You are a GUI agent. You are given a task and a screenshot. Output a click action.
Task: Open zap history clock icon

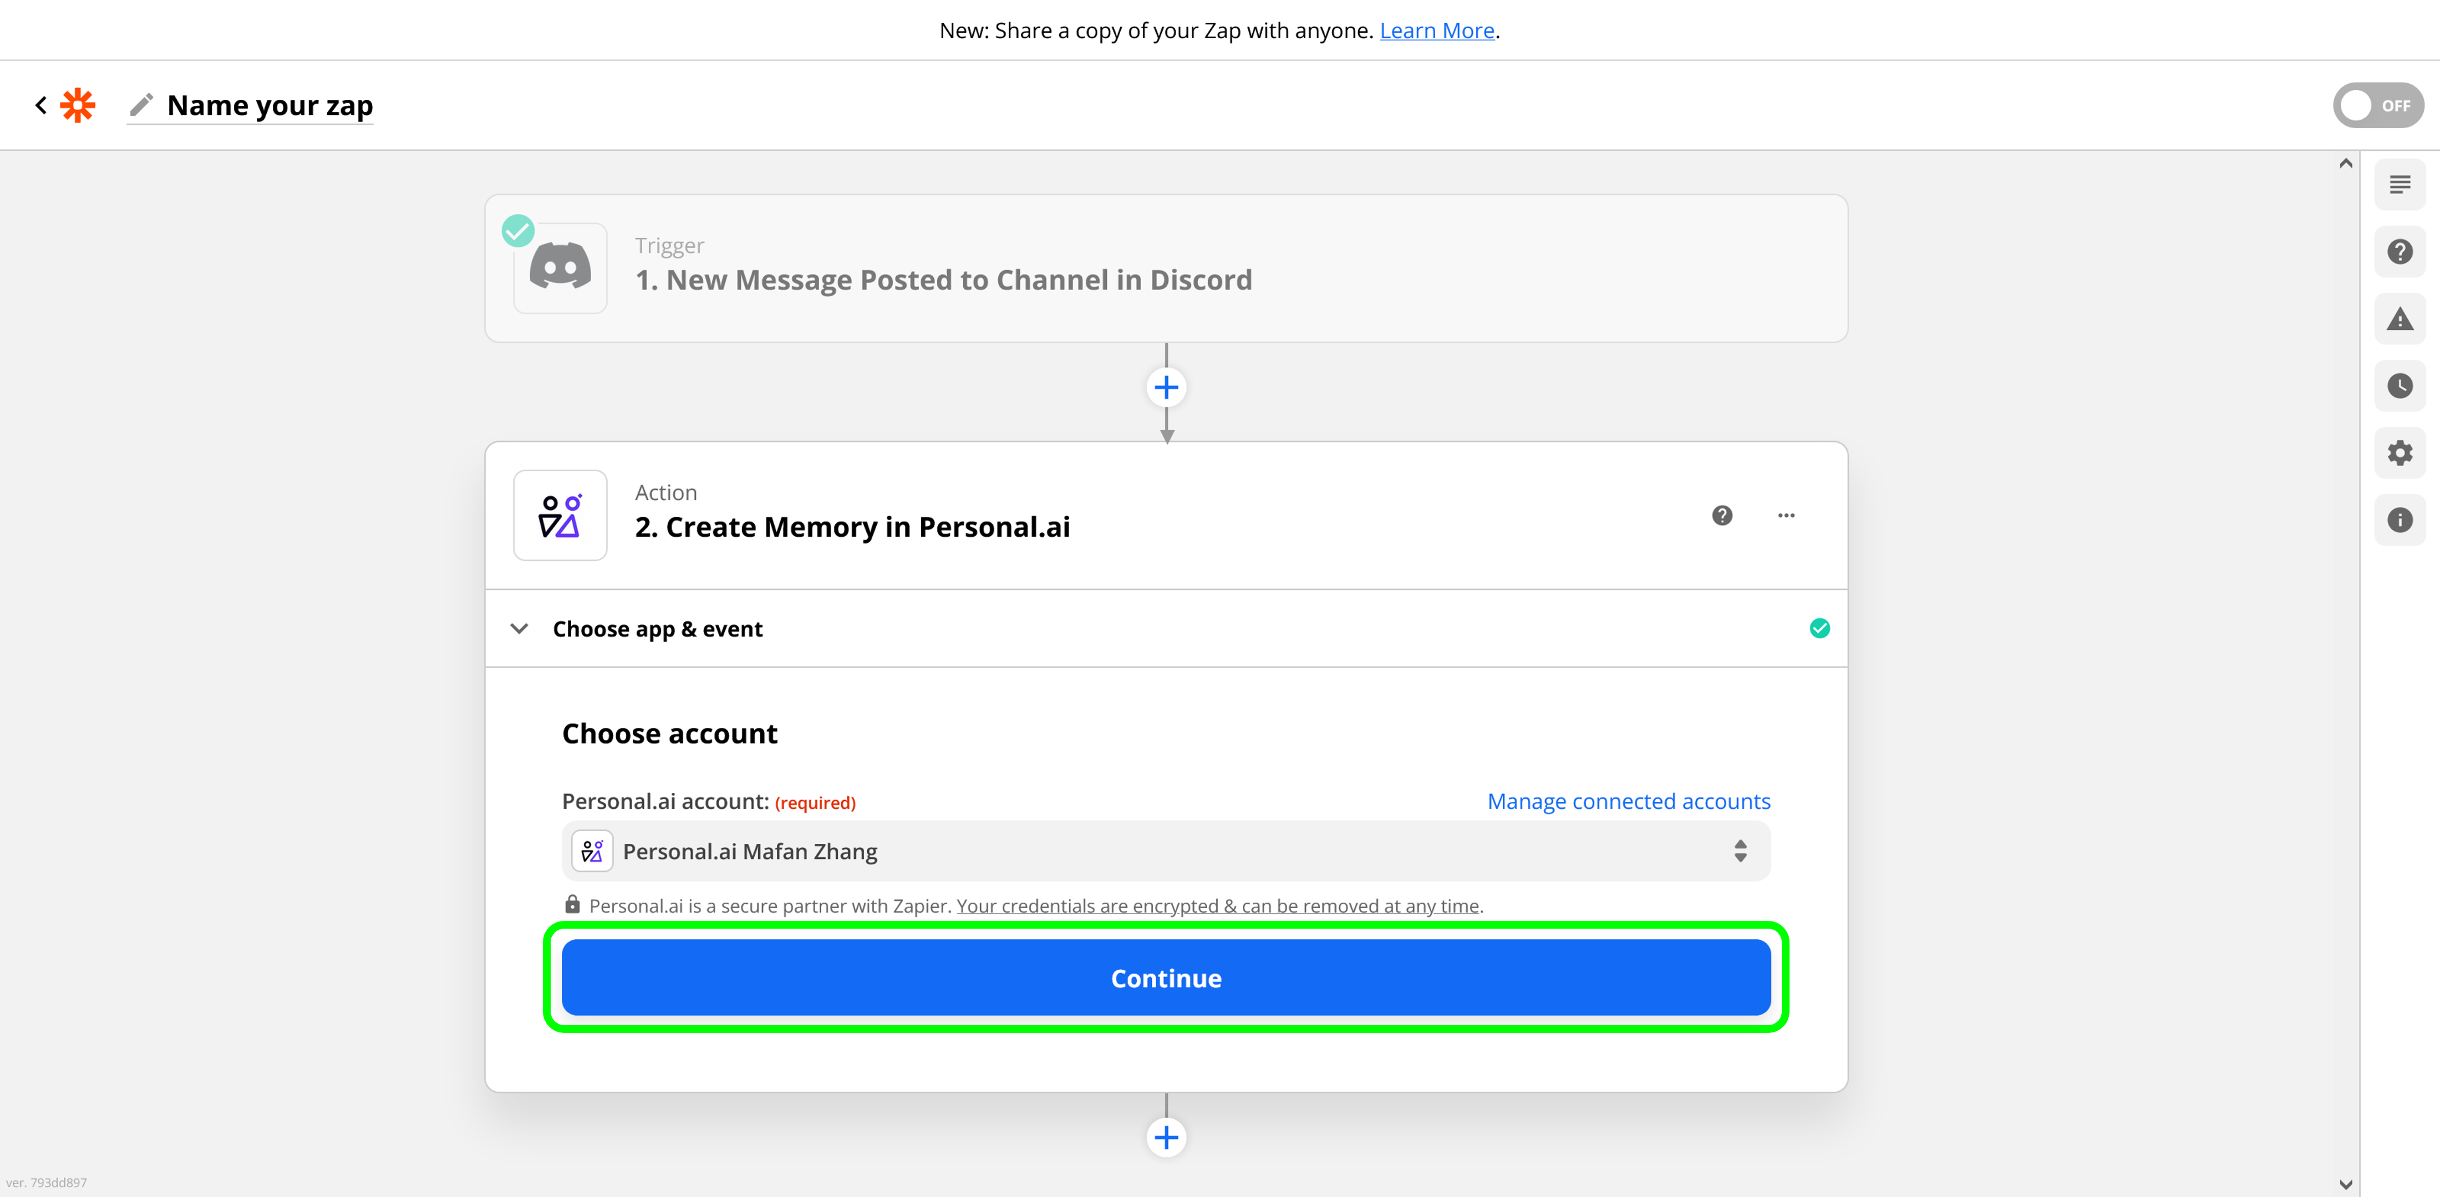point(2400,385)
